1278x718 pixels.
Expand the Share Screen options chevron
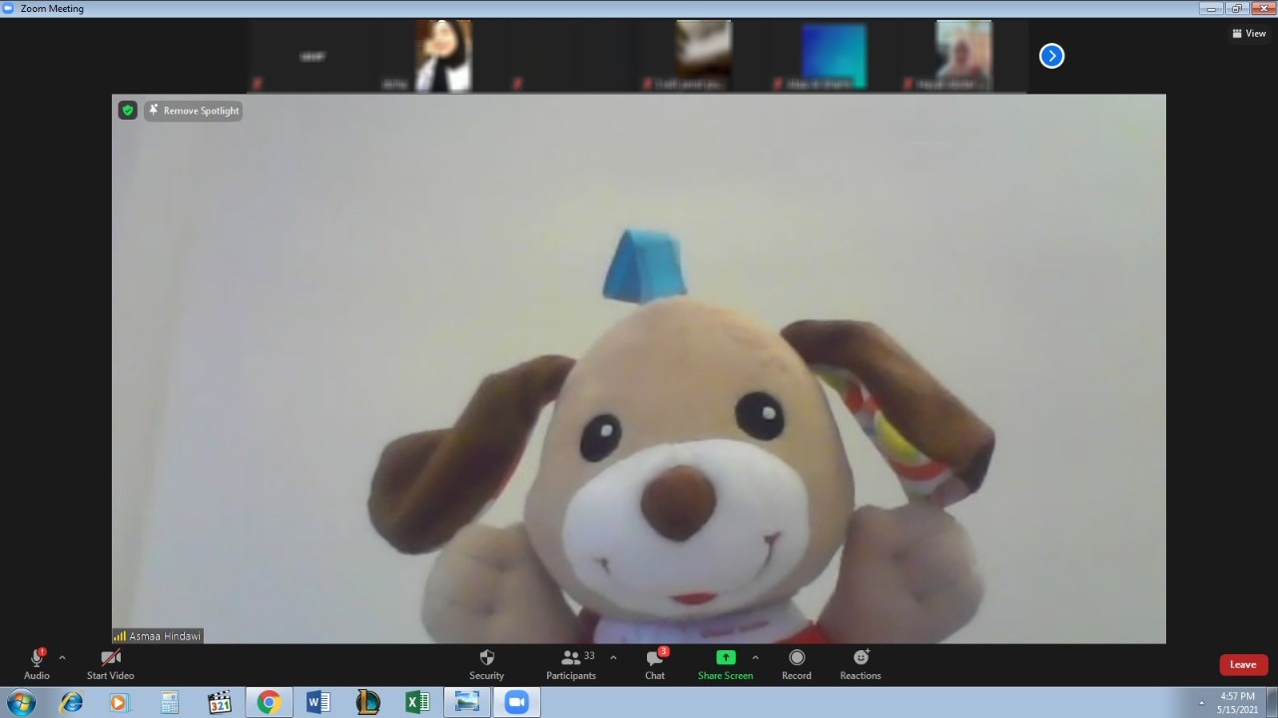[755, 657]
